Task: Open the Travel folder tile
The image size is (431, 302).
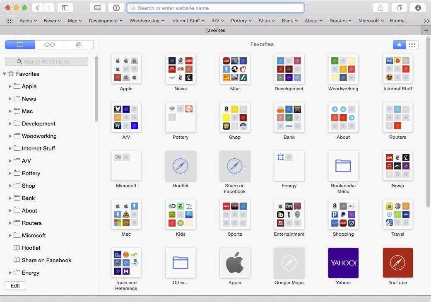Action: [x=398, y=214]
